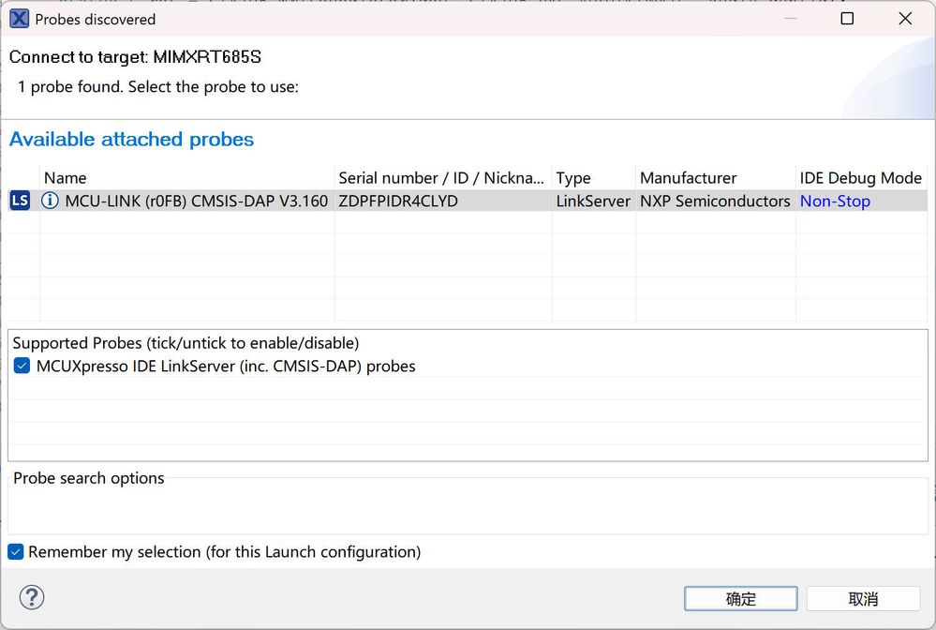The width and height of the screenshot is (936, 630).
Task: Click the info icon beside MCU-LINK probe
Action: tap(51, 201)
